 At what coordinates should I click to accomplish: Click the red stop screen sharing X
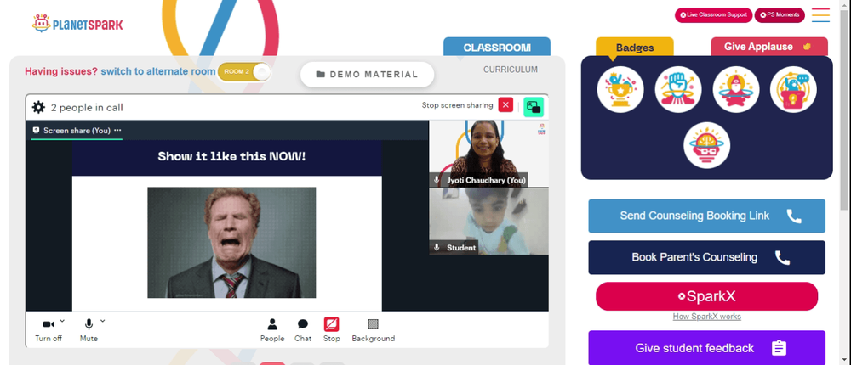coord(505,105)
